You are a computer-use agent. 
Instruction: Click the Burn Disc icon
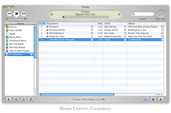(161, 14)
